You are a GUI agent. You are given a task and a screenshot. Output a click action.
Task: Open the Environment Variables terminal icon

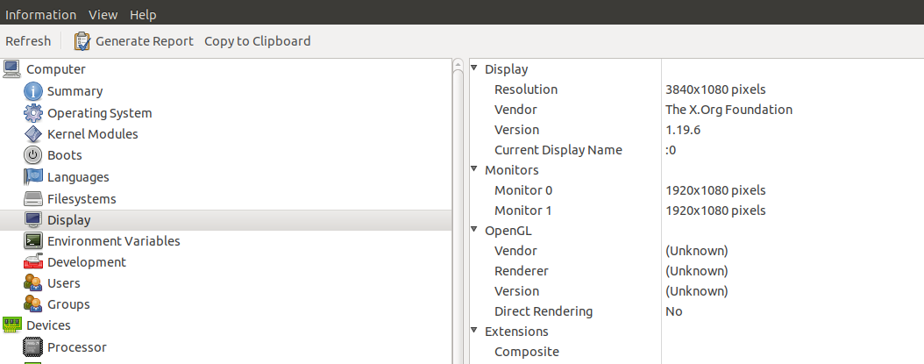(32, 240)
